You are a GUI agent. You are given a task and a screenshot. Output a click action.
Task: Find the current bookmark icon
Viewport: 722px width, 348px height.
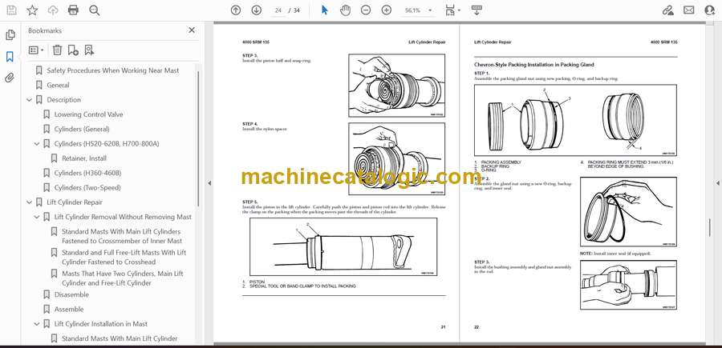(89, 50)
